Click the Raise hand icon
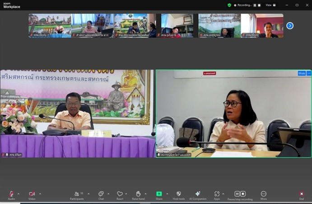 138,194
